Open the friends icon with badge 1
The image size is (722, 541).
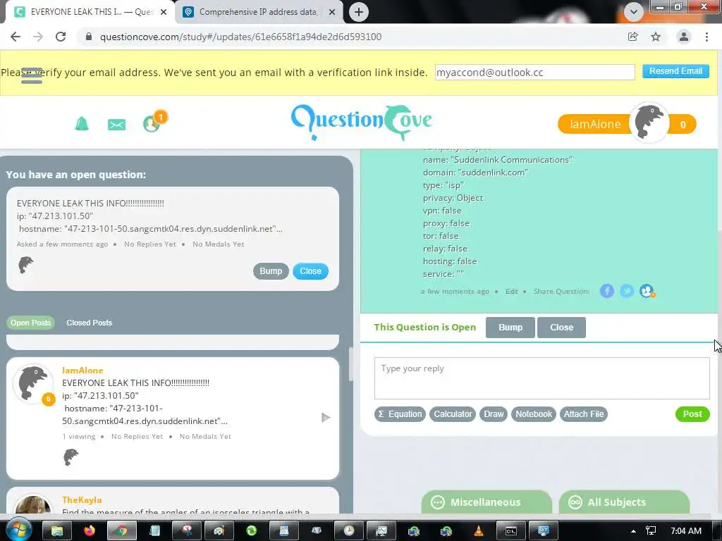point(152,124)
